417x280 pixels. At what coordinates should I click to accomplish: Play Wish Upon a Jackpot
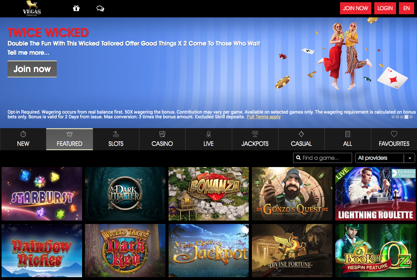(x=209, y=251)
